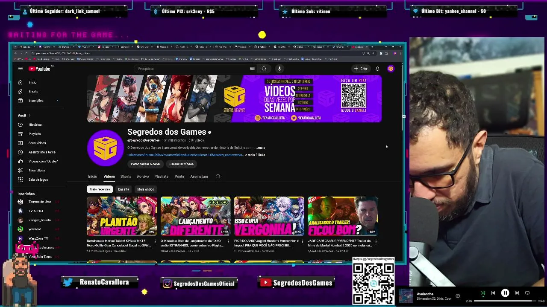Image resolution: width=547 pixels, height=307 pixels.
Task: Open the PLANTÃO URGENTE video thumbnail
Action: click(x=122, y=216)
